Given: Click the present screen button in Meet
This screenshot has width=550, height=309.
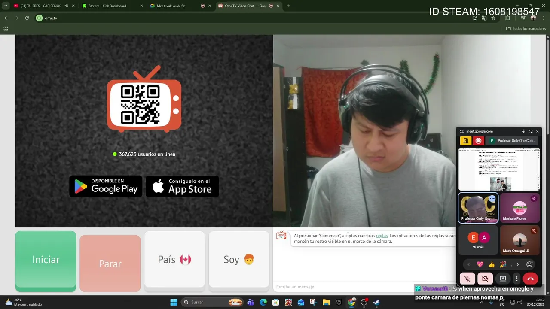Looking at the screenshot, I should tap(503, 279).
